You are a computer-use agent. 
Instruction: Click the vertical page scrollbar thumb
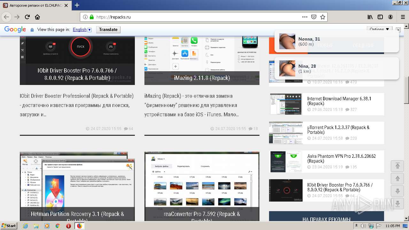[406, 90]
